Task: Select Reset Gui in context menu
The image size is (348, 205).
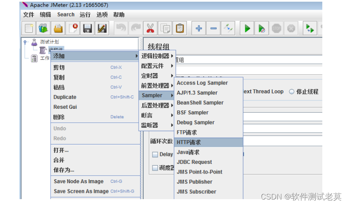Action: point(95,107)
